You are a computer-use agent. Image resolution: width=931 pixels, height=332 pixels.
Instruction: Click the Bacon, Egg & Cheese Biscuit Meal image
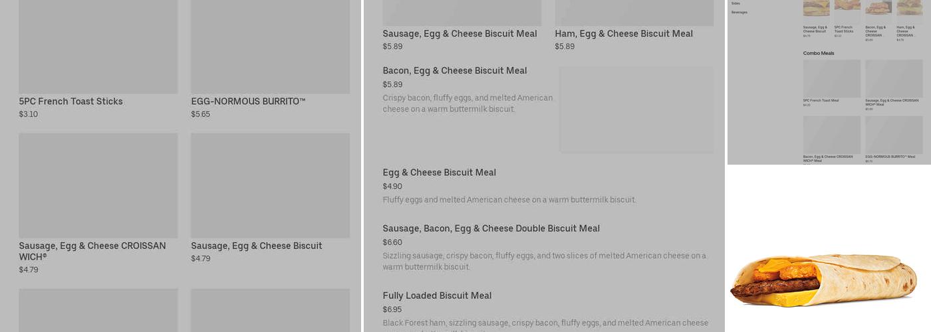(636, 110)
